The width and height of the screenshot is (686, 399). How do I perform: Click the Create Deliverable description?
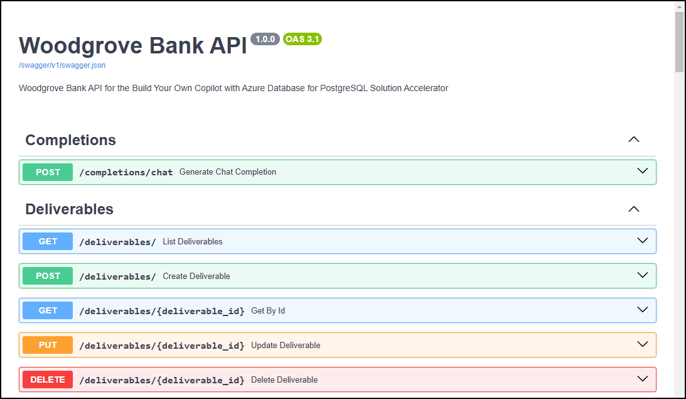[x=196, y=276]
